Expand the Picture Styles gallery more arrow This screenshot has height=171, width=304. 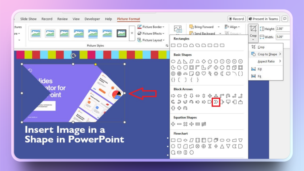point(132,33)
